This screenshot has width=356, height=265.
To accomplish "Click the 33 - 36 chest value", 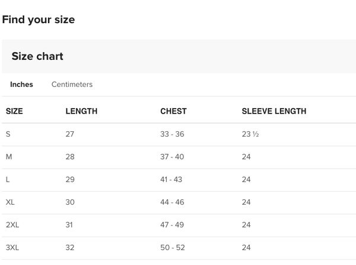I will [172, 134].
